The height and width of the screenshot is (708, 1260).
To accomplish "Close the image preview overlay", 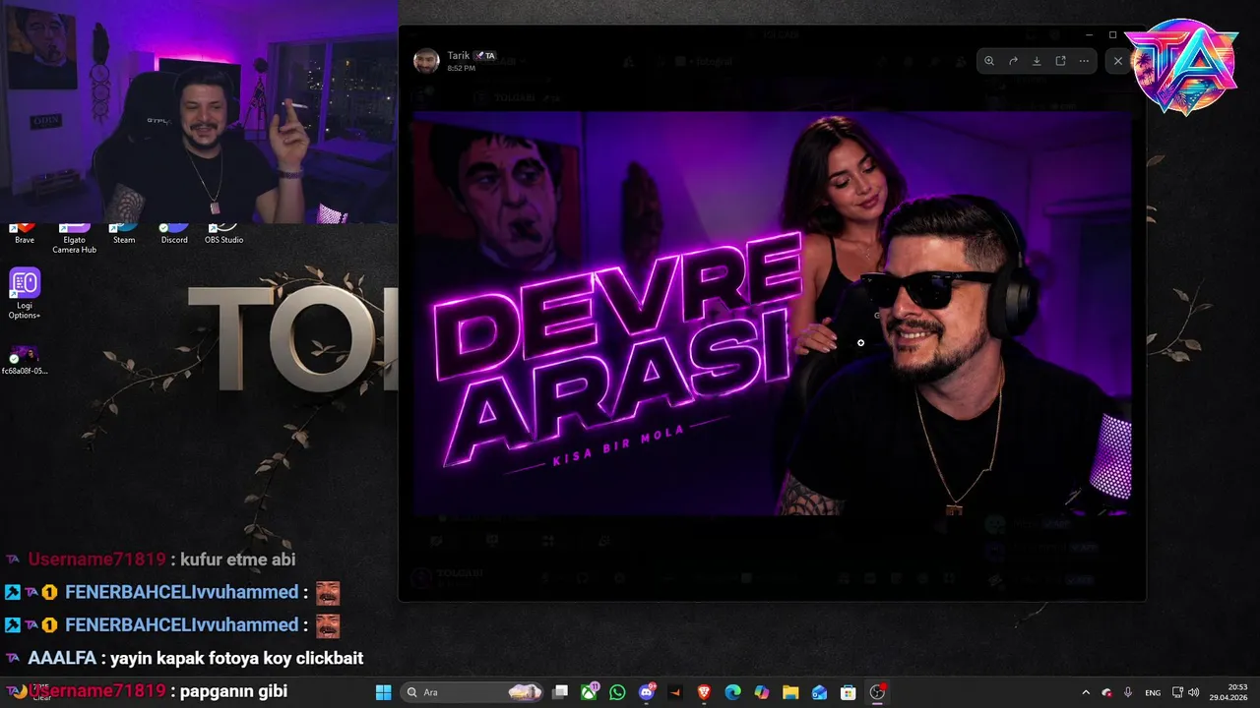I will pyautogui.click(x=1117, y=61).
